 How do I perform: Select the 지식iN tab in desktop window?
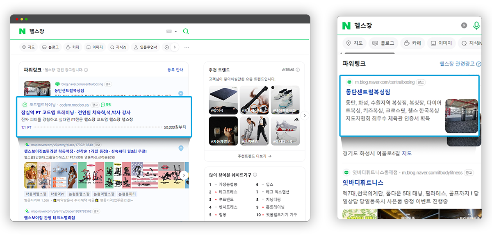pyautogui.click(x=118, y=47)
